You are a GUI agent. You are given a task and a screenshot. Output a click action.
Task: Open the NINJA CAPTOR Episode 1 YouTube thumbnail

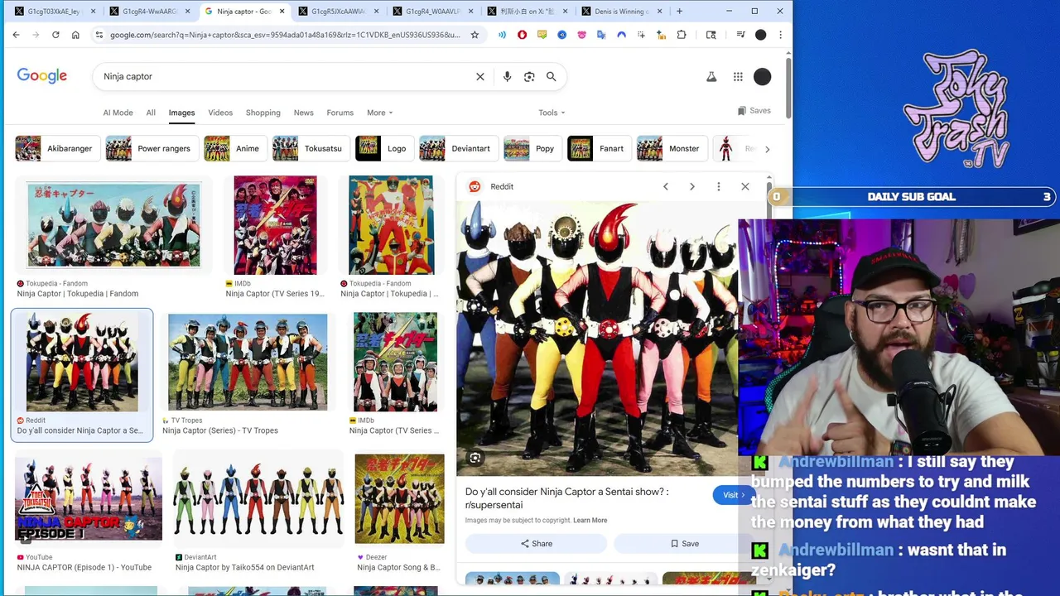tap(89, 499)
